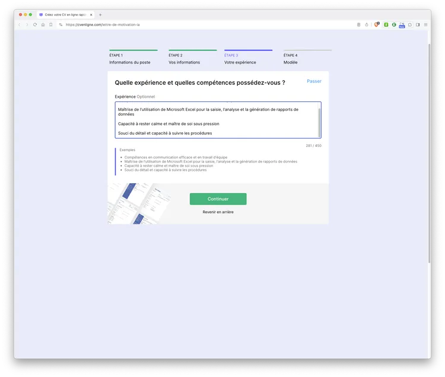Select the 'Créez votre CV en ligne' browser tab
Viewport: 445px width, 377px height.
[65, 15]
